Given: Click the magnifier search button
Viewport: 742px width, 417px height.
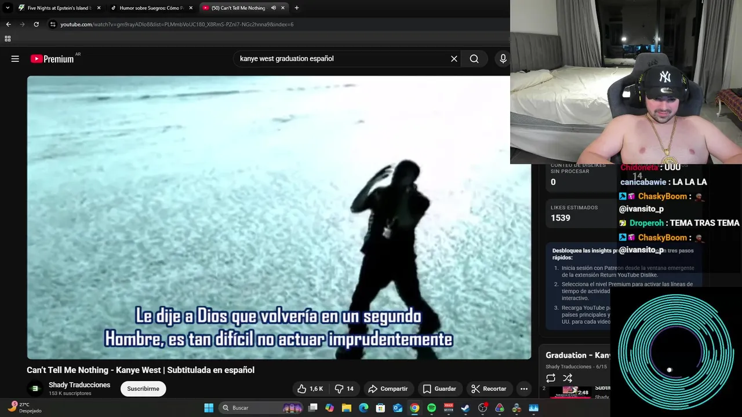Looking at the screenshot, I should (x=474, y=58).
